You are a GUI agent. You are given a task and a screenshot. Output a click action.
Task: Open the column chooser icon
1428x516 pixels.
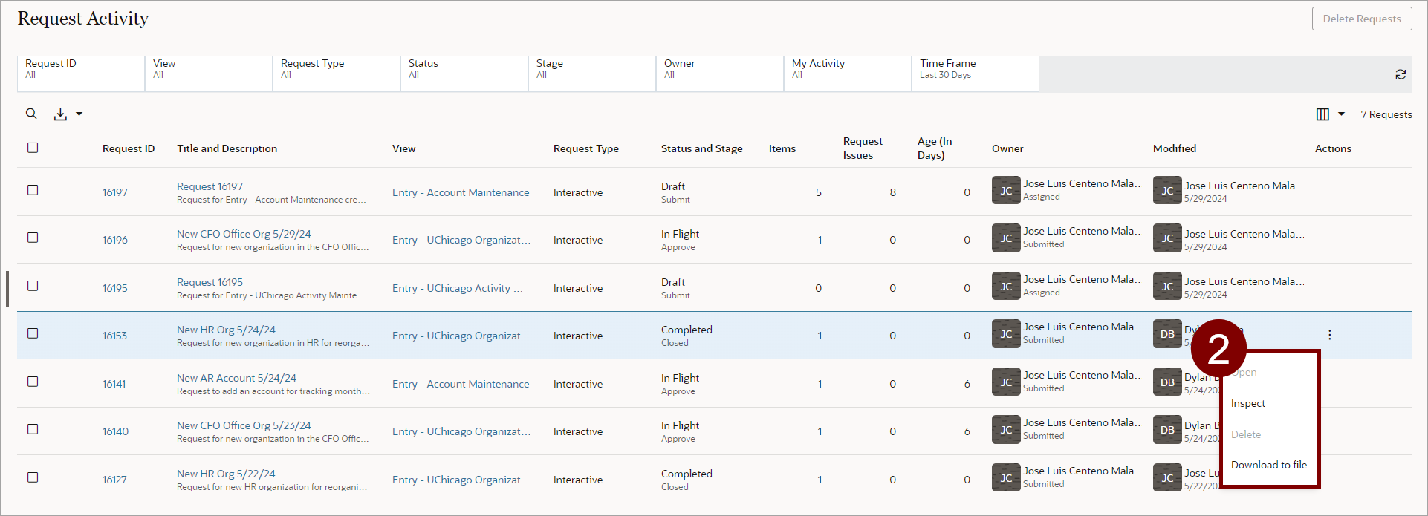point(1322,114)
